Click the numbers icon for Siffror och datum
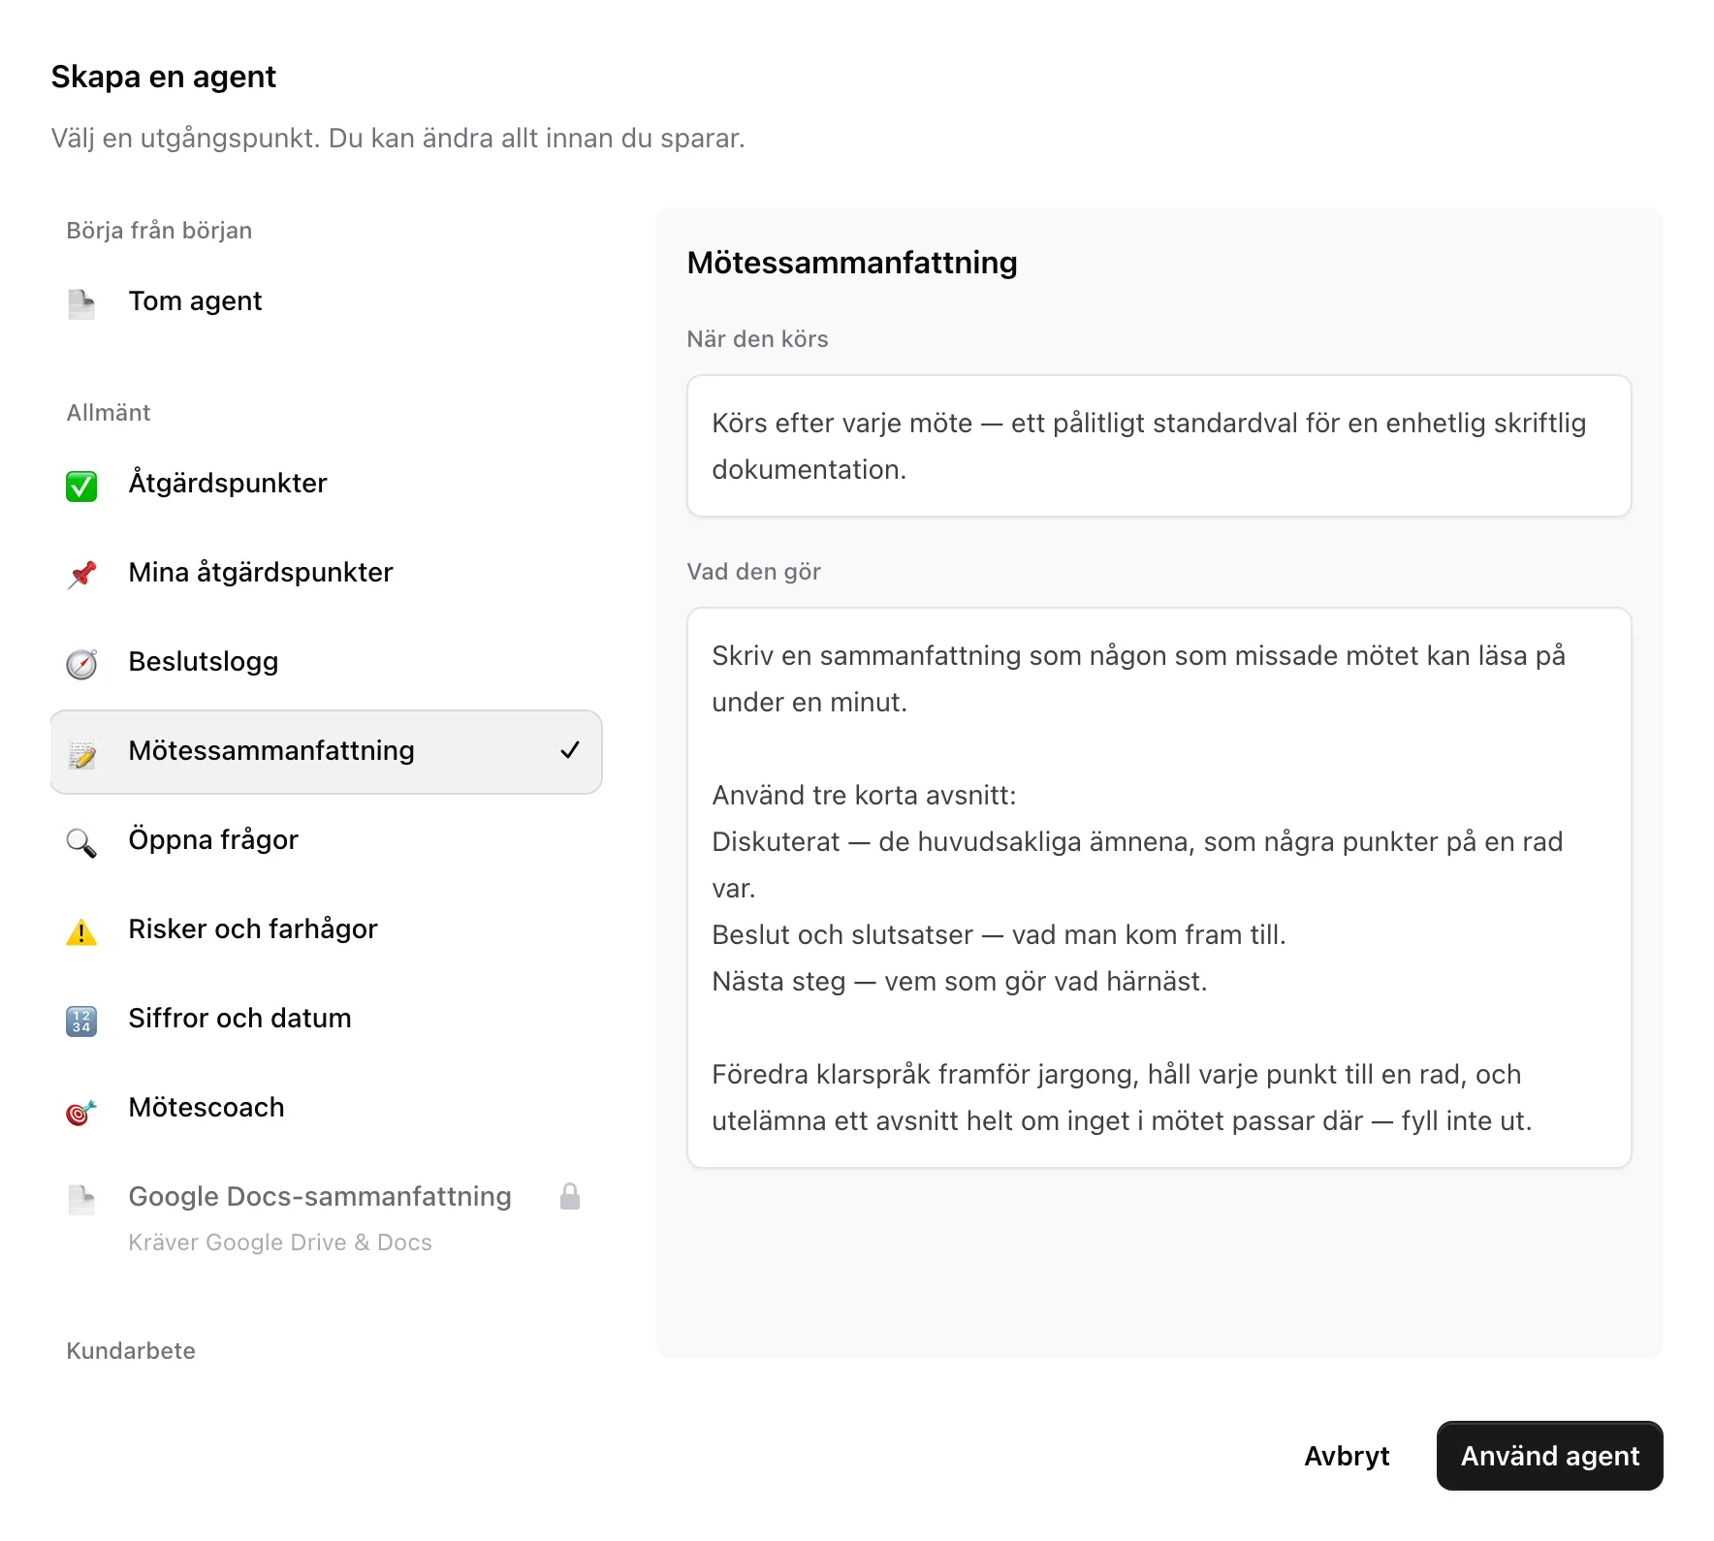1714x1541 pixels. [81, 1020]
